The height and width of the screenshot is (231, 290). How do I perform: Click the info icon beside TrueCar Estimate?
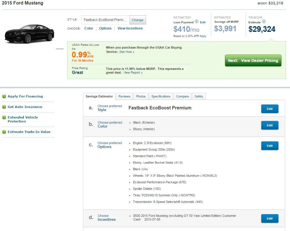pyautogui.click(x=264, y=22)
